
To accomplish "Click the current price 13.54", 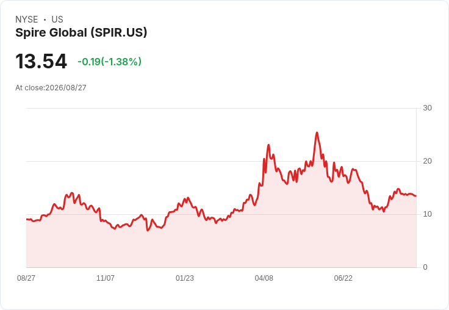I will (41, 61).
